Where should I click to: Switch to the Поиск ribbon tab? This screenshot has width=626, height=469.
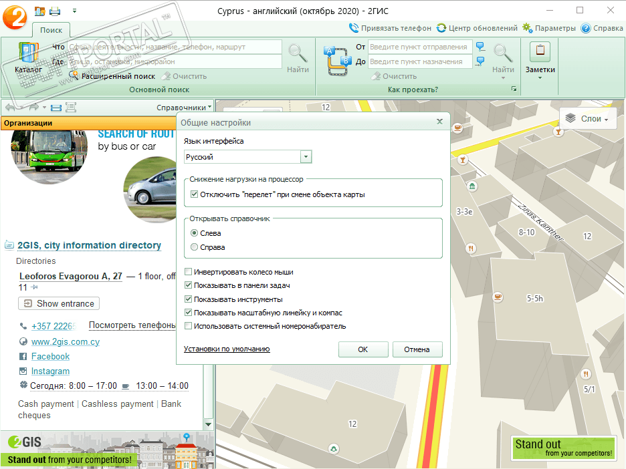click(51, 30)
